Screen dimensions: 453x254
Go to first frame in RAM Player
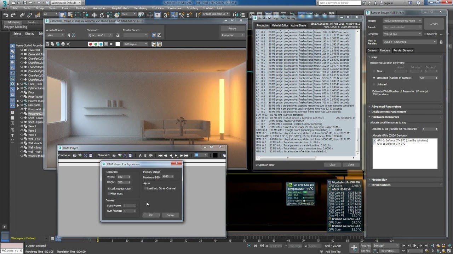(x=160, y=155)
